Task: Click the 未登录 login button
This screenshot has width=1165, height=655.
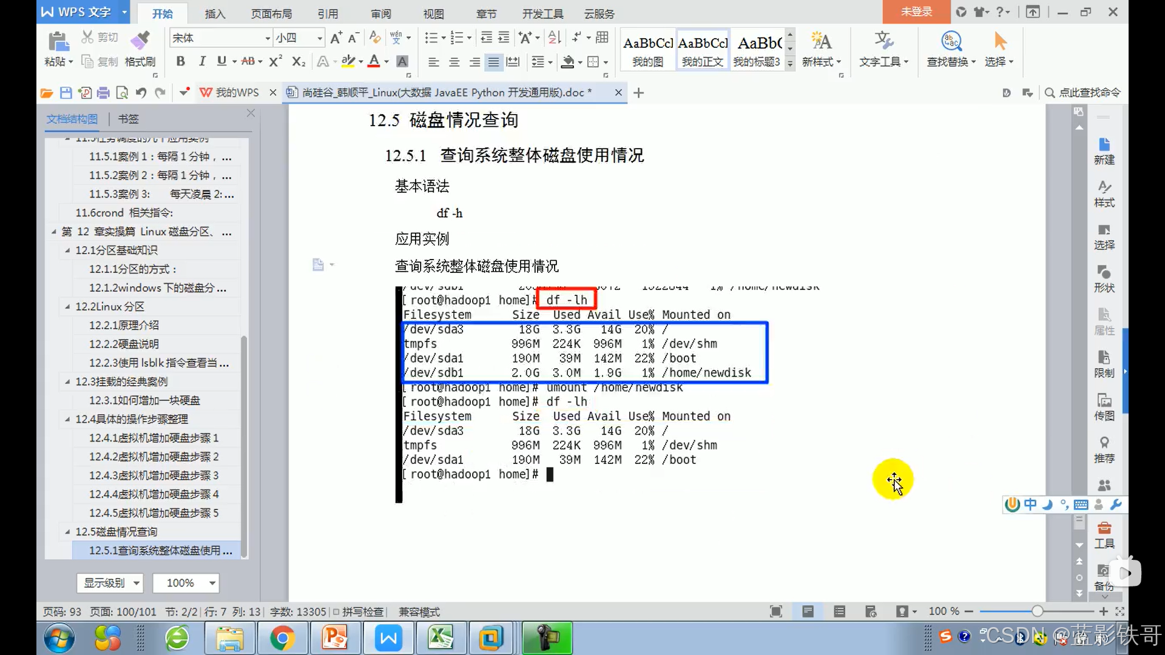Action: 916,12
